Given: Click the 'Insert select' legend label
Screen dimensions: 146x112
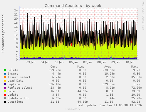Looking at the screenshot, I should (19, 77).
